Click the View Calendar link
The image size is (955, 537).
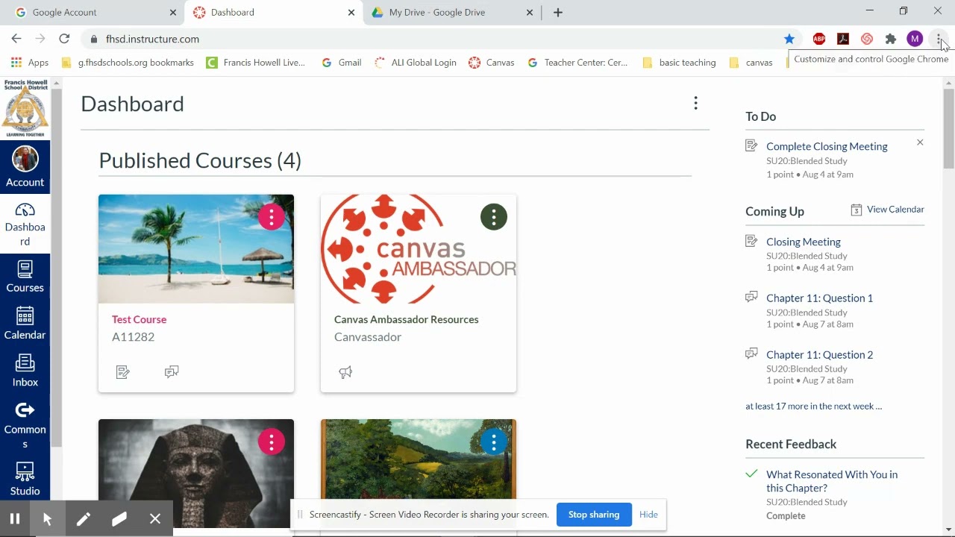[888, 210]
